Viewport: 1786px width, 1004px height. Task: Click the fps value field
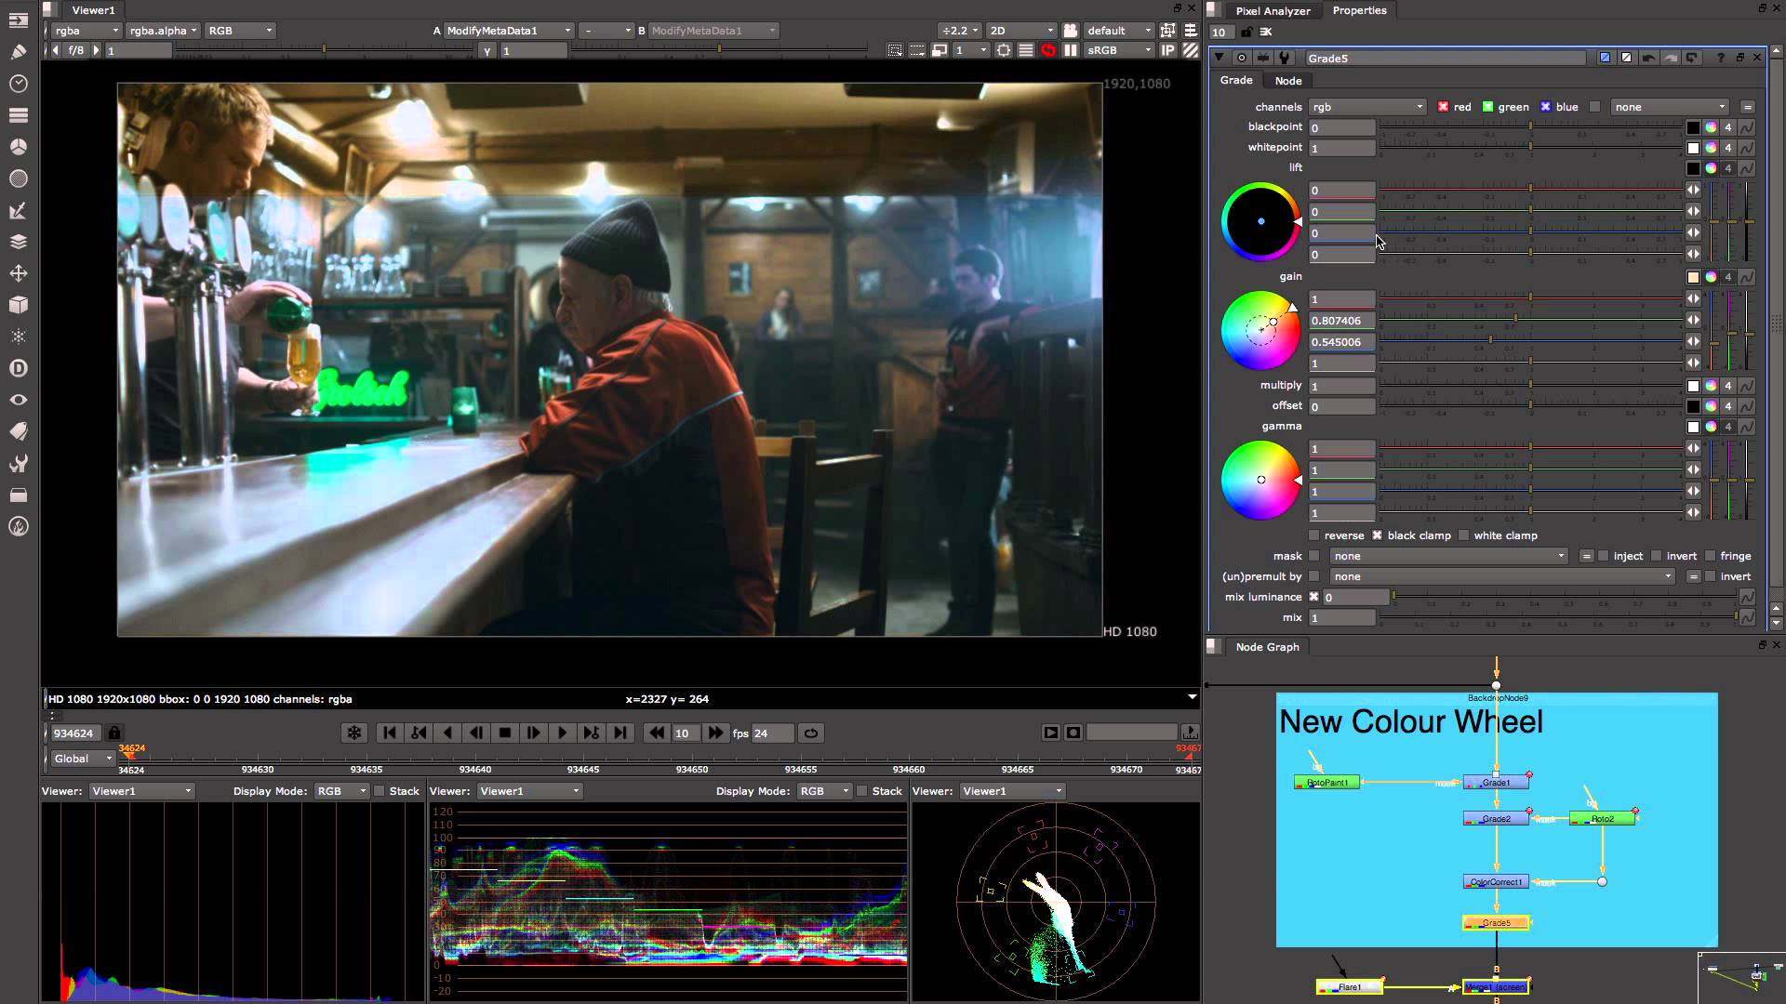(772, 733)
